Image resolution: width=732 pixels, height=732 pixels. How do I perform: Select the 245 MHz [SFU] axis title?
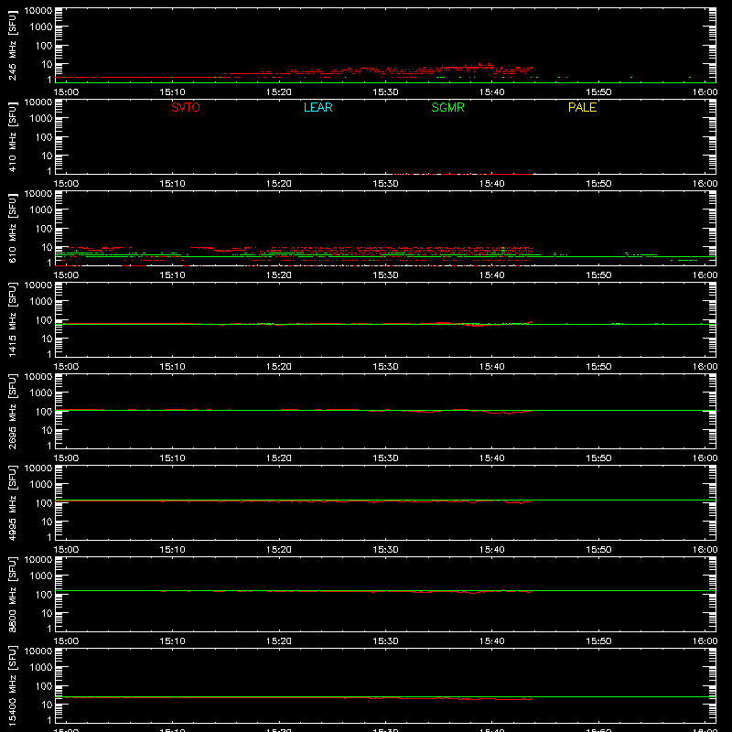click(13, 46)
